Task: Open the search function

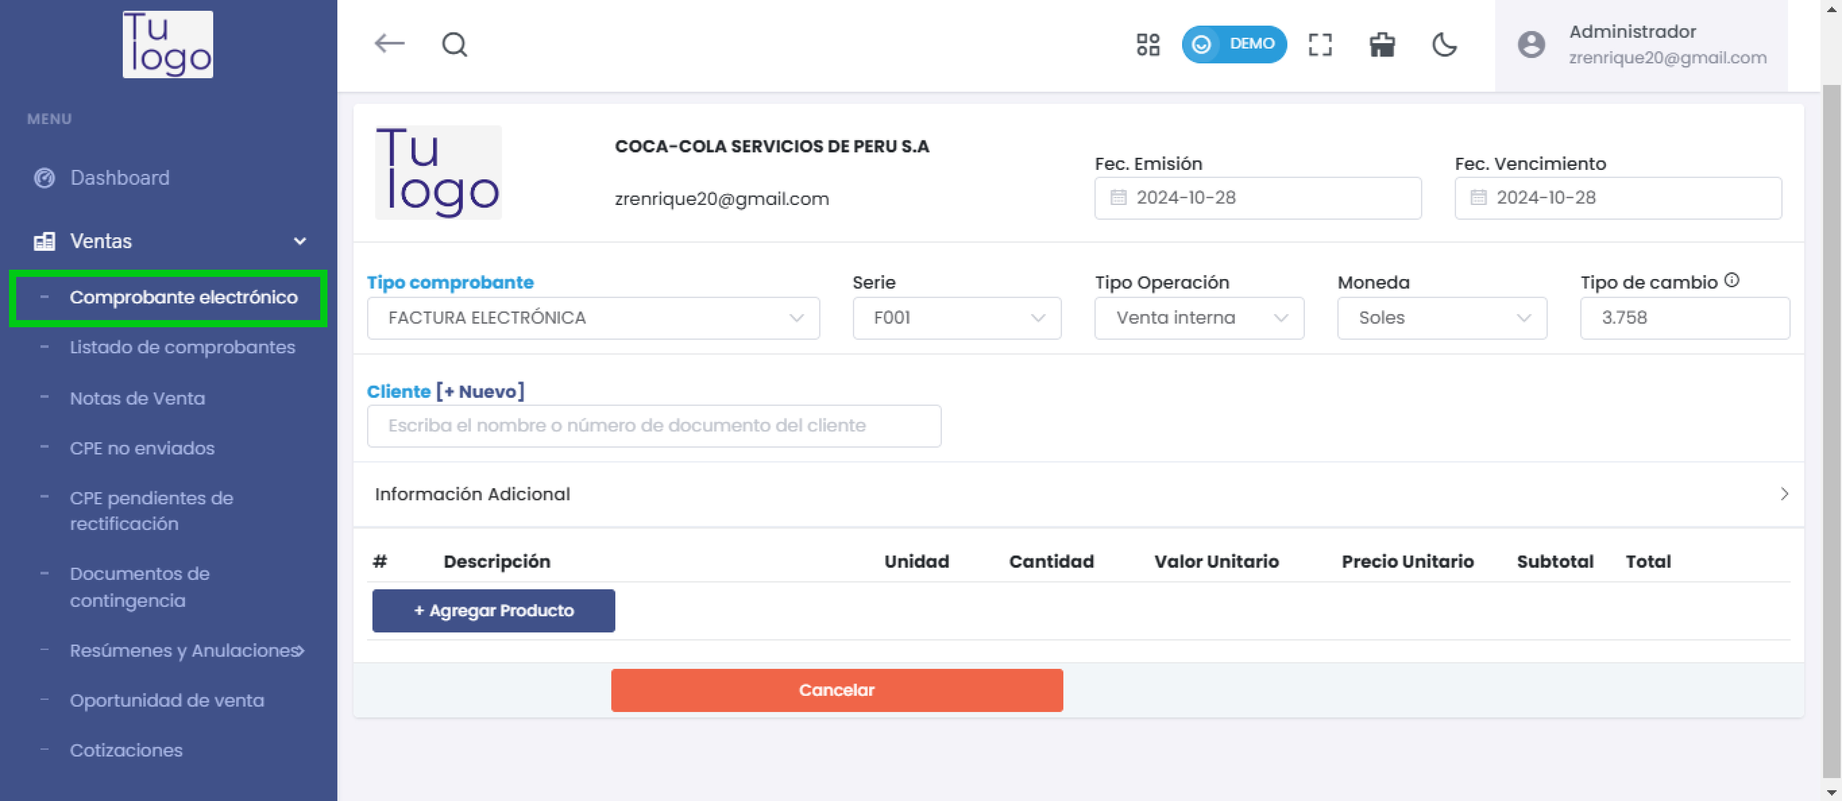Action: click(454, 44)
